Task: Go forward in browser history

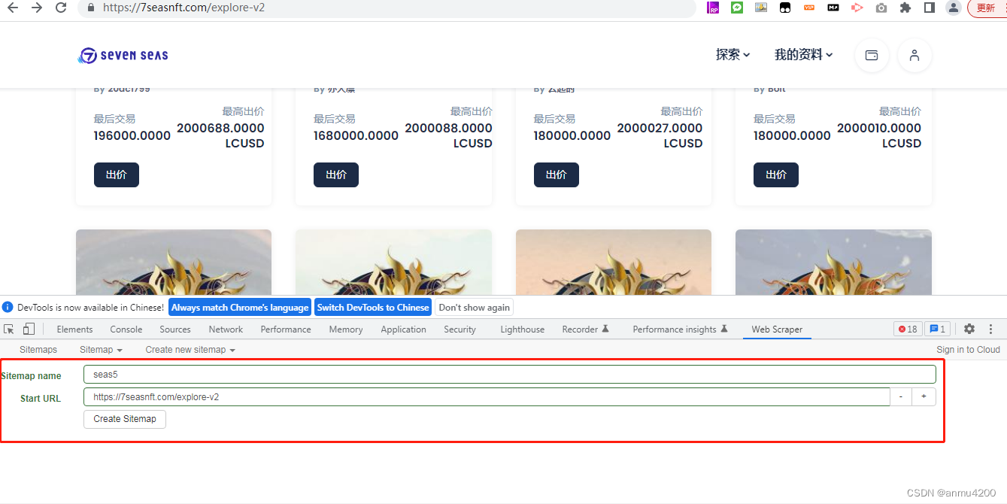Action: (x=37, y=8)
